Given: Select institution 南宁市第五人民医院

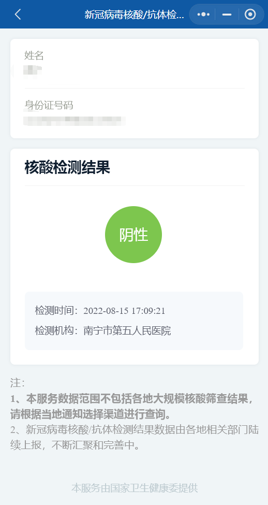Looking at the screenshot, I should [x=127, y=331].
